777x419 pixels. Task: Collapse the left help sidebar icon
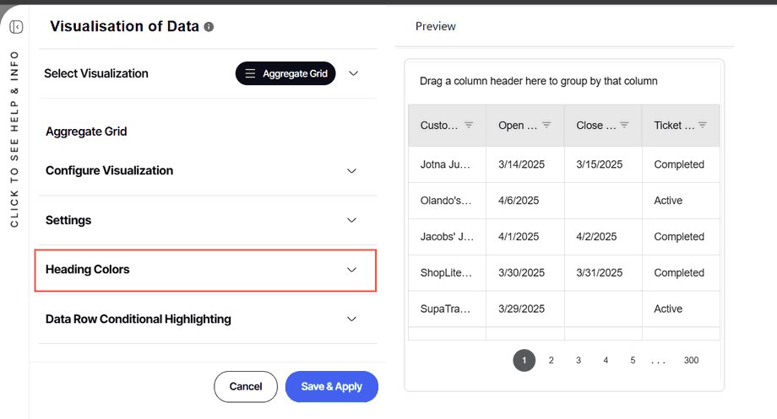pos(16,27)
